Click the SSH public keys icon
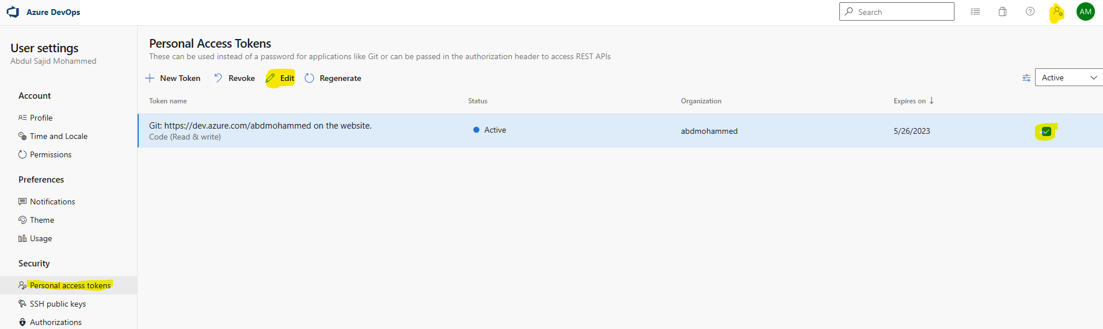Image resolution: width=1103 pixels, height=329 pixels. (x=22, y=304)
